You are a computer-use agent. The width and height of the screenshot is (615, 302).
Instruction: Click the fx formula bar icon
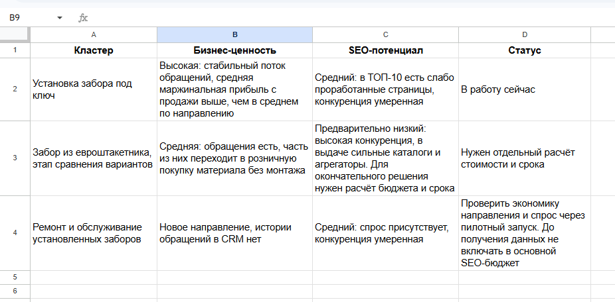(83, 18)
